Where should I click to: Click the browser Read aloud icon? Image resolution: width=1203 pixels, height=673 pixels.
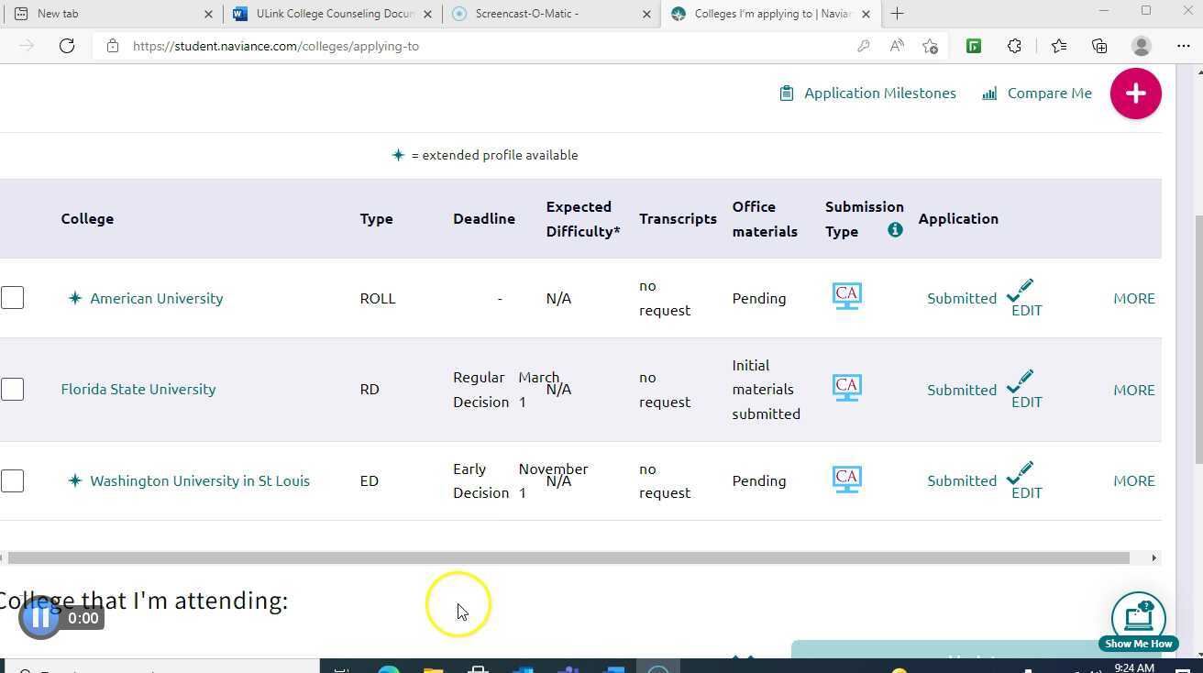(x=897, y=46)
